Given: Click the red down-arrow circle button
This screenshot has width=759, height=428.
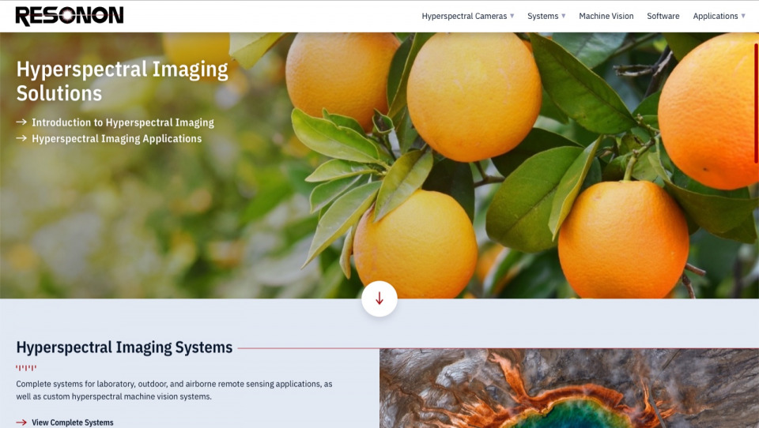Looking at the screenshot, I should (379, 298).
